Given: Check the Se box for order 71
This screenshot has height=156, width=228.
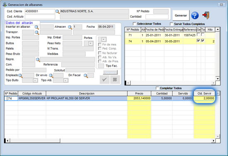Looking at the screenshot, I should coord(198,34).
